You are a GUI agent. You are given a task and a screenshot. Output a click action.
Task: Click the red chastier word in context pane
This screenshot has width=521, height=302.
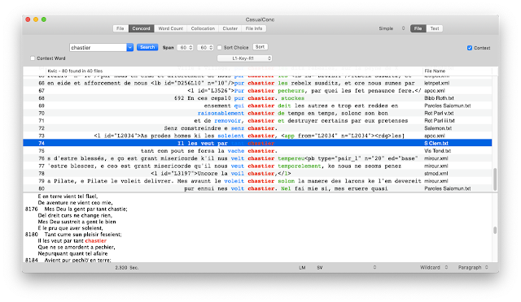tap(96, 241)
